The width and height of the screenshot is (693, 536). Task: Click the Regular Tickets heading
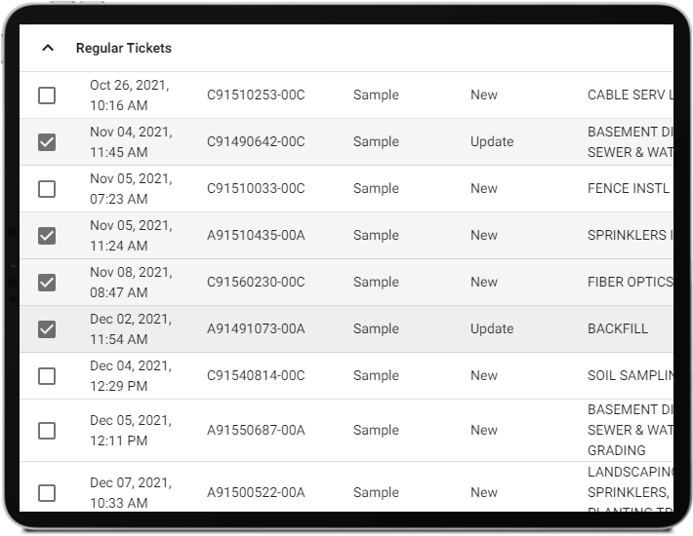coord(124,48)
